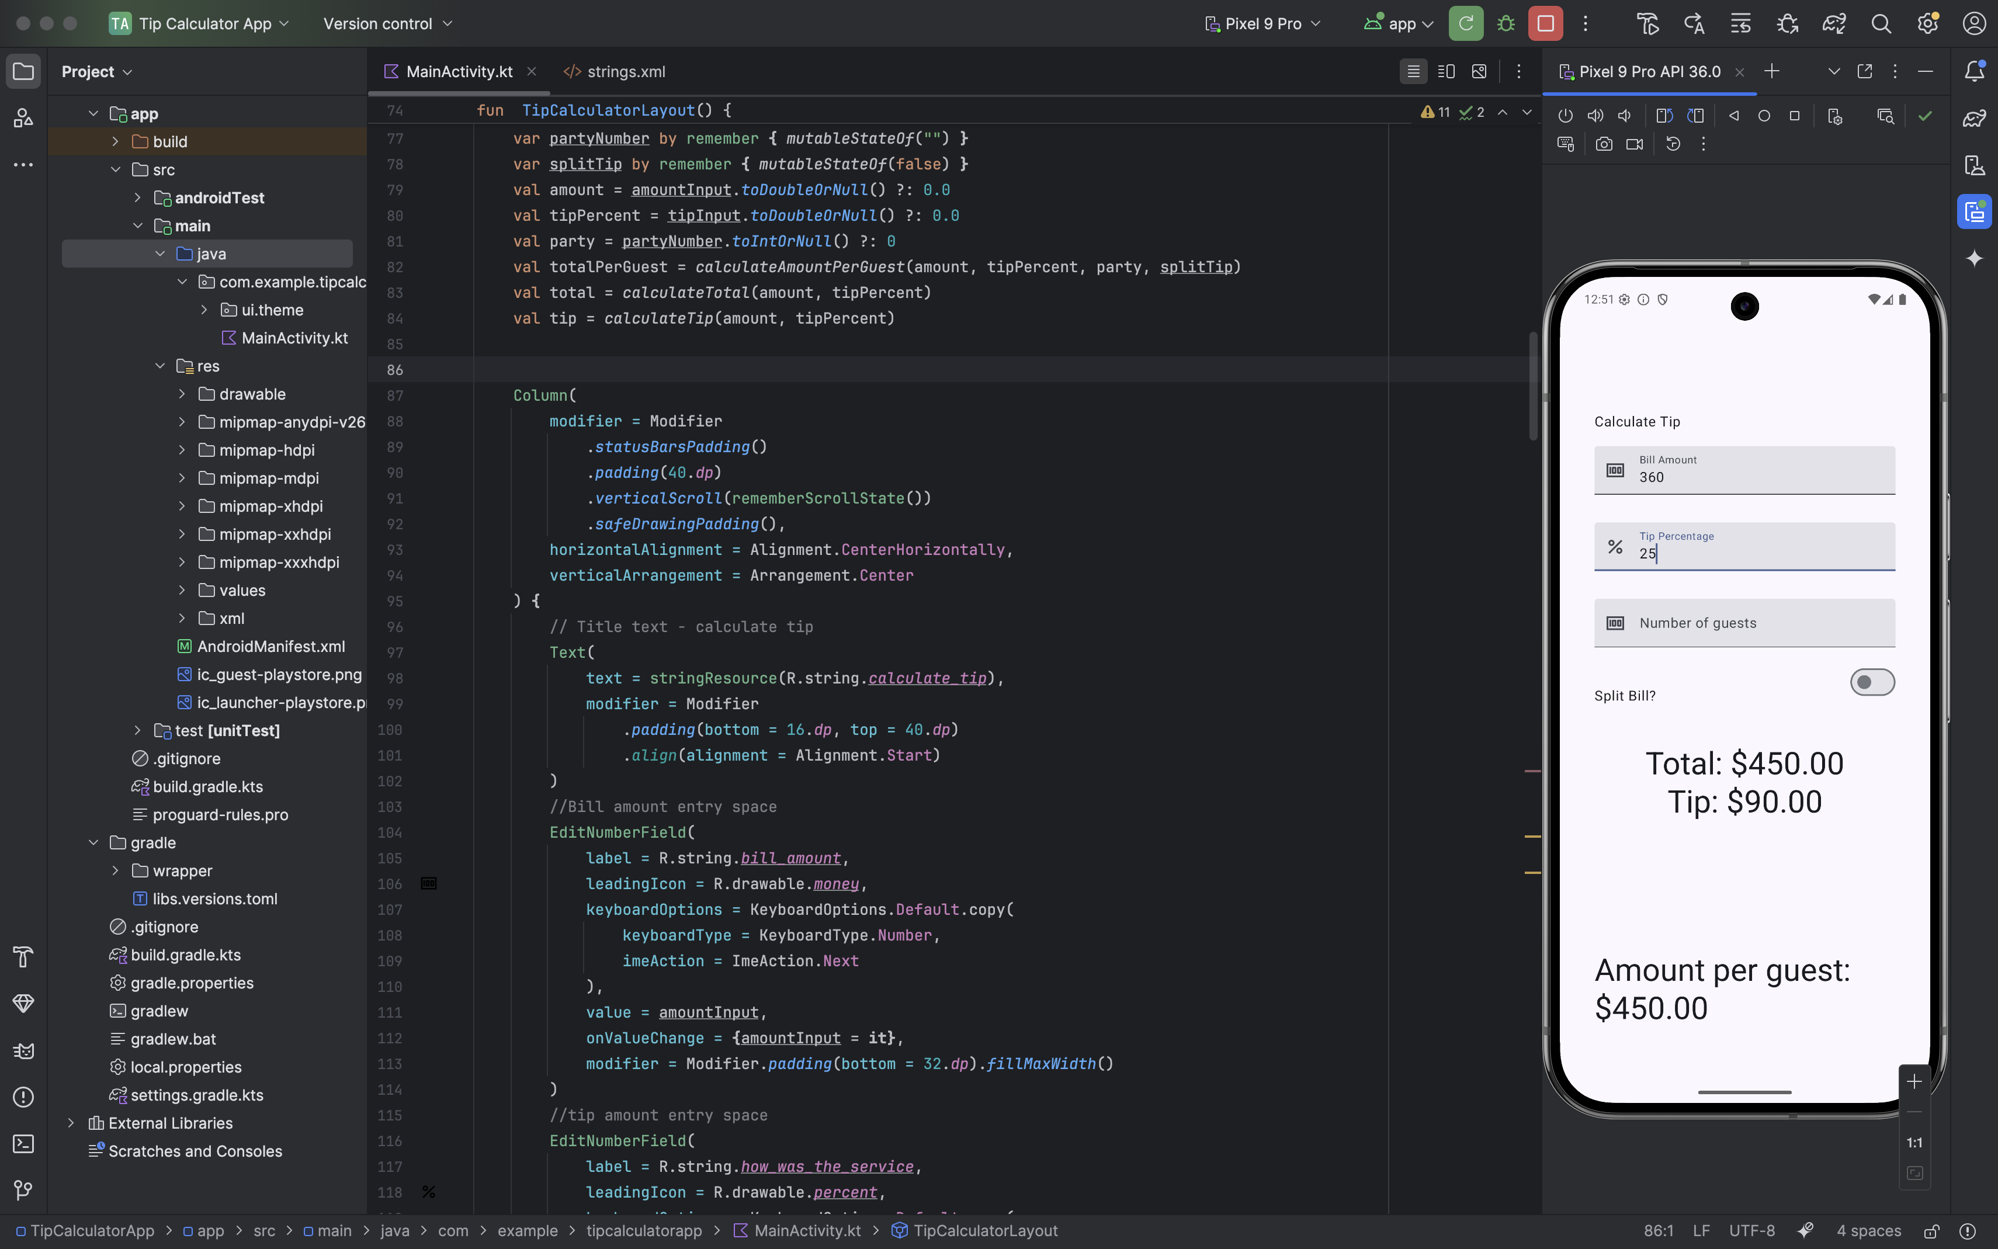Open the Gradle tool window with the elephant icon

(x=1974, y=118)
